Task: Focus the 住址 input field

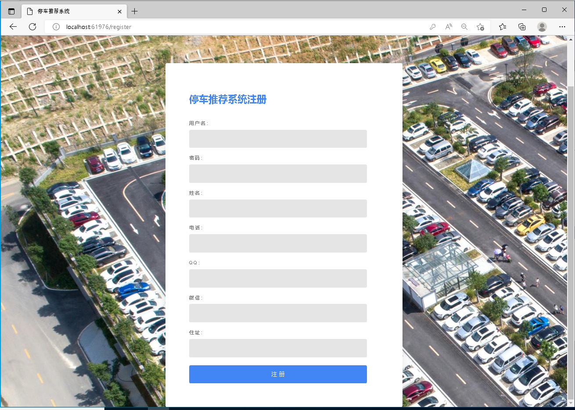Action: (278, 348)
